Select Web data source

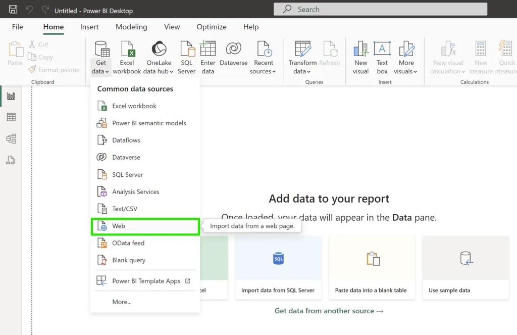point(145,226)
